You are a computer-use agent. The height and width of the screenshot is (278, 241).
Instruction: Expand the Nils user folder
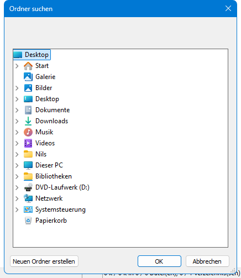(17, 154)
